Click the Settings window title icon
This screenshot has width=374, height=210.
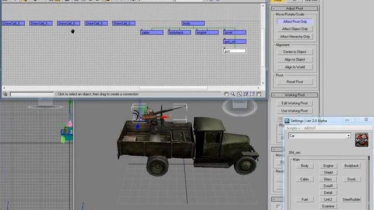pos(287,121)
